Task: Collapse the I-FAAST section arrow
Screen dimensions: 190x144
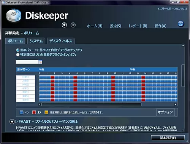Action: pos(12,122)
